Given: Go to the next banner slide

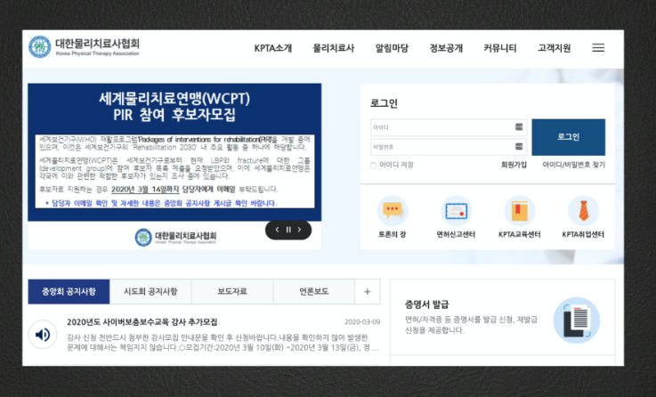Looking at the screenshot, I should click(300, 230).
